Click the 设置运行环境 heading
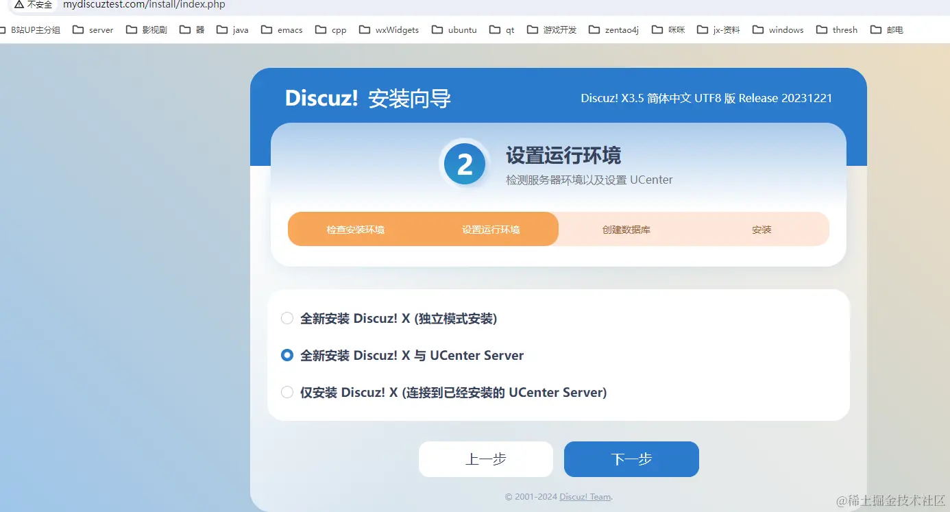This screenshot has height=512, width=950. click(x=563, y=155)
